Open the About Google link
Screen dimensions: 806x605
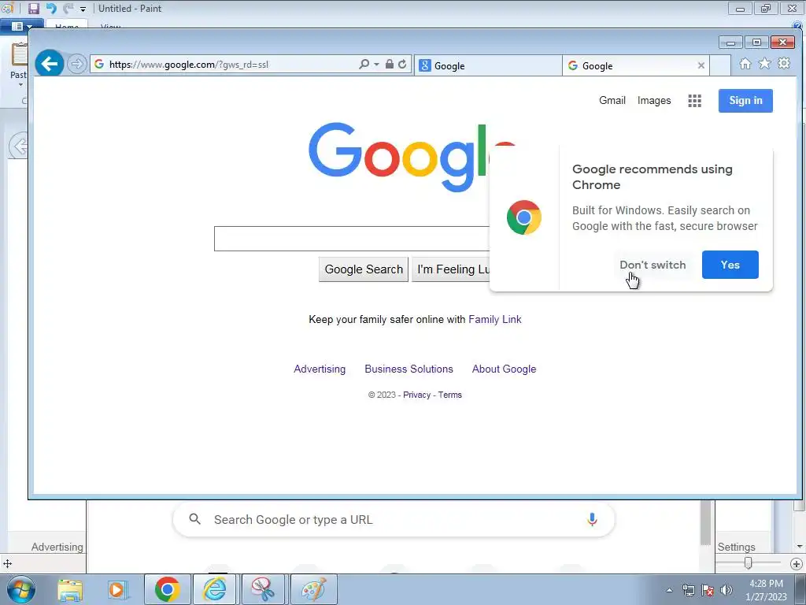pyautogui.click(x=504, y=369)
